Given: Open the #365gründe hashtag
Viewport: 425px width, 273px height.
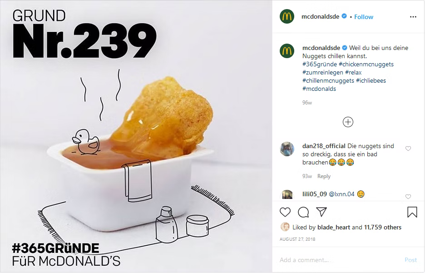Looking at the screenshot, I should 320,64.
